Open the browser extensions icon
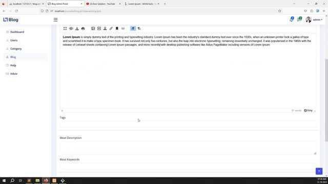Screen dimensions: 328x184 click(312, 11)
